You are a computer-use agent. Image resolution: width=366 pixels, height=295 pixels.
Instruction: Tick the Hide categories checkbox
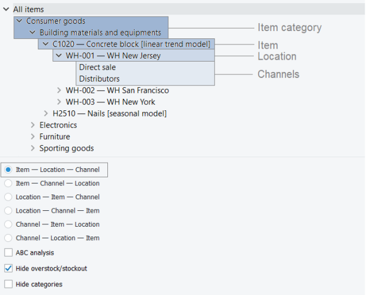pyautogui.click(x=8, y=284)
